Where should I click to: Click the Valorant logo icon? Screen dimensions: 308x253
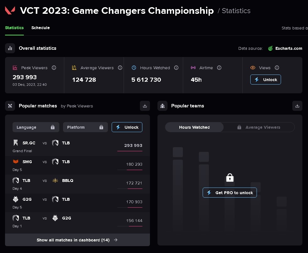(9, 11)
